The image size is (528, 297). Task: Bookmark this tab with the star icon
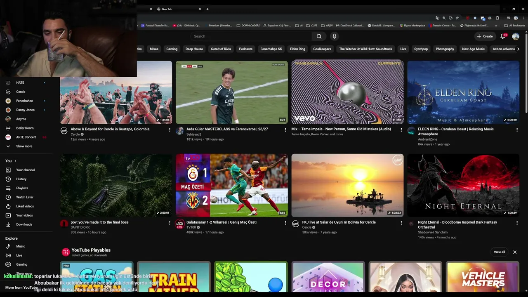(457, 18)
